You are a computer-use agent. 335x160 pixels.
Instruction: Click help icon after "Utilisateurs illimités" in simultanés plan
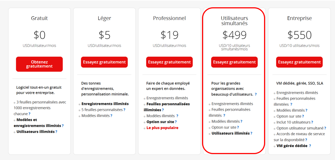pos(251,133)
